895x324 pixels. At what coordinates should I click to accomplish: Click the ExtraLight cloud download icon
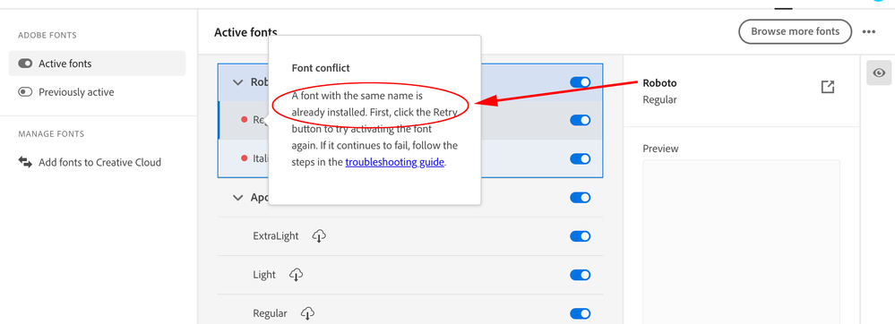point(319,235)
